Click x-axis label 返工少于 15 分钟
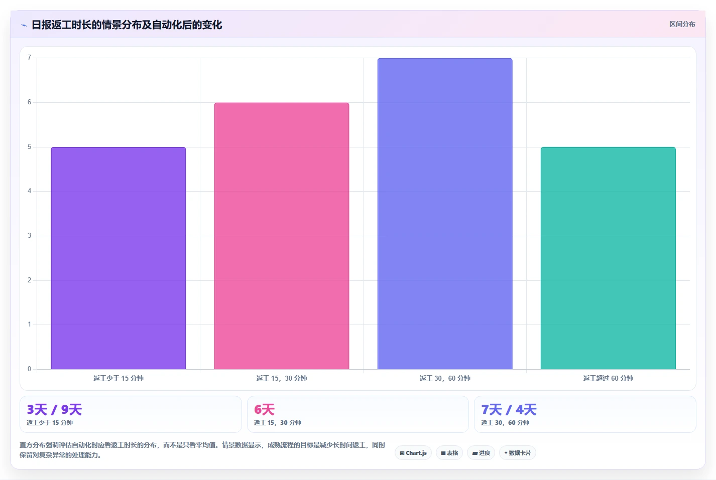Screen dimensions: 716x480 pyautogui.click(x=118, y=378)
